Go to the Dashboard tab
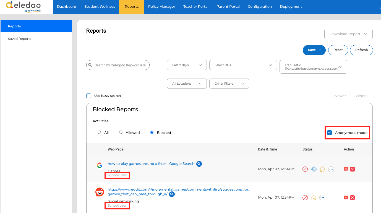The width and height of the screenshot is (381, 213). point(67,7)
